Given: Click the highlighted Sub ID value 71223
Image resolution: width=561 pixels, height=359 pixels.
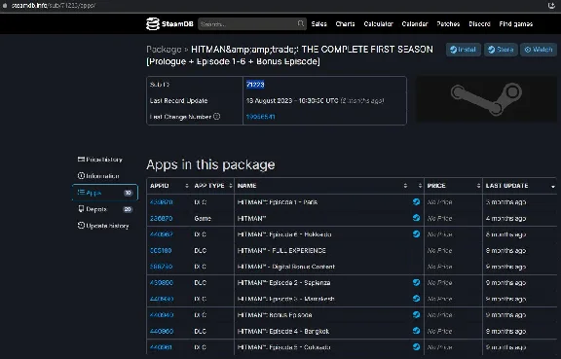Looking at the screenshot, I should [255, 85].
